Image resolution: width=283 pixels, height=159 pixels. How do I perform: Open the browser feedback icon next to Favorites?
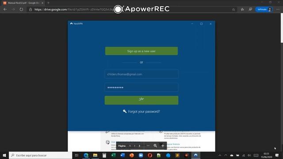pyautogui.click(x=250, y=9)
